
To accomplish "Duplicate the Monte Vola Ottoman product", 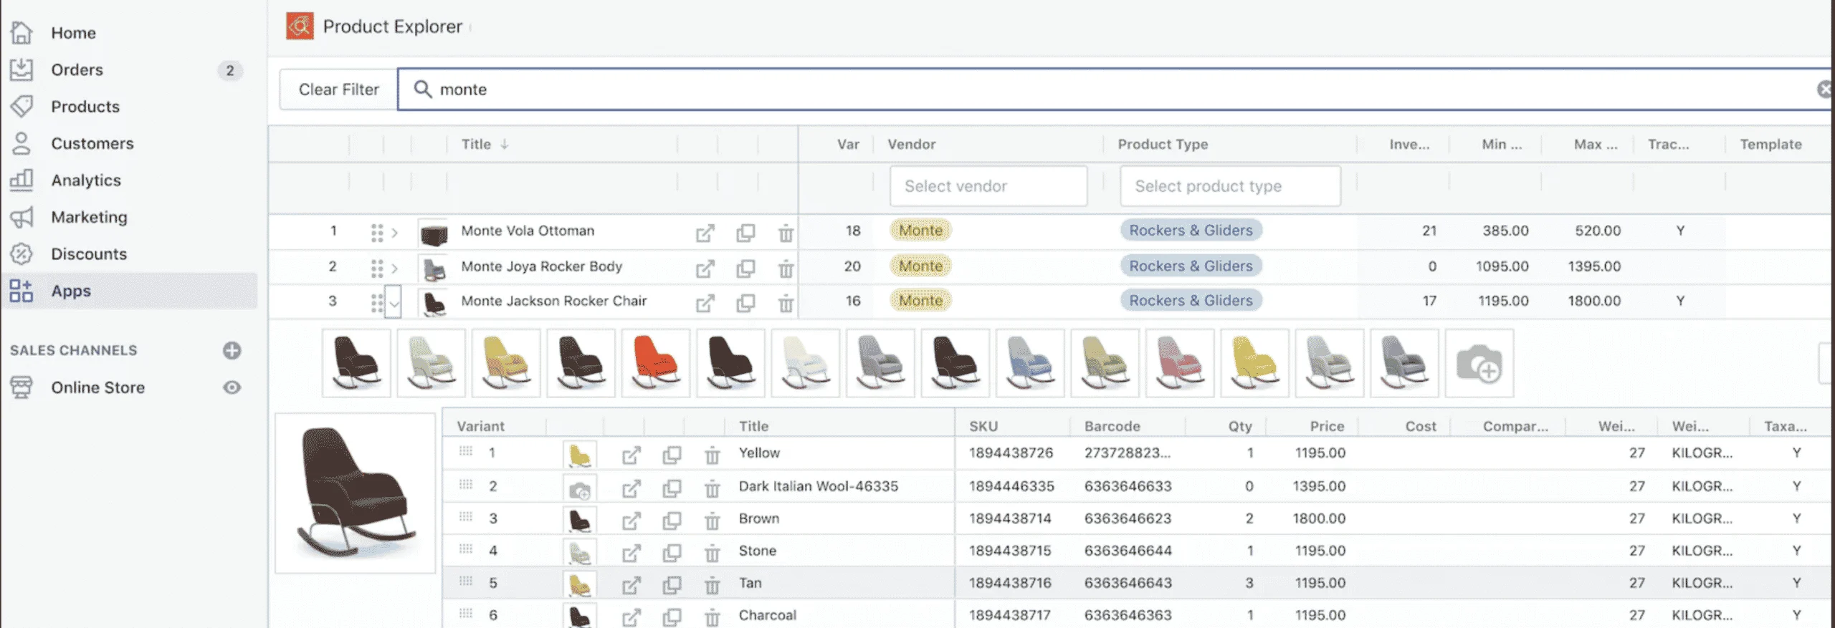I will [x=745, y=233].
